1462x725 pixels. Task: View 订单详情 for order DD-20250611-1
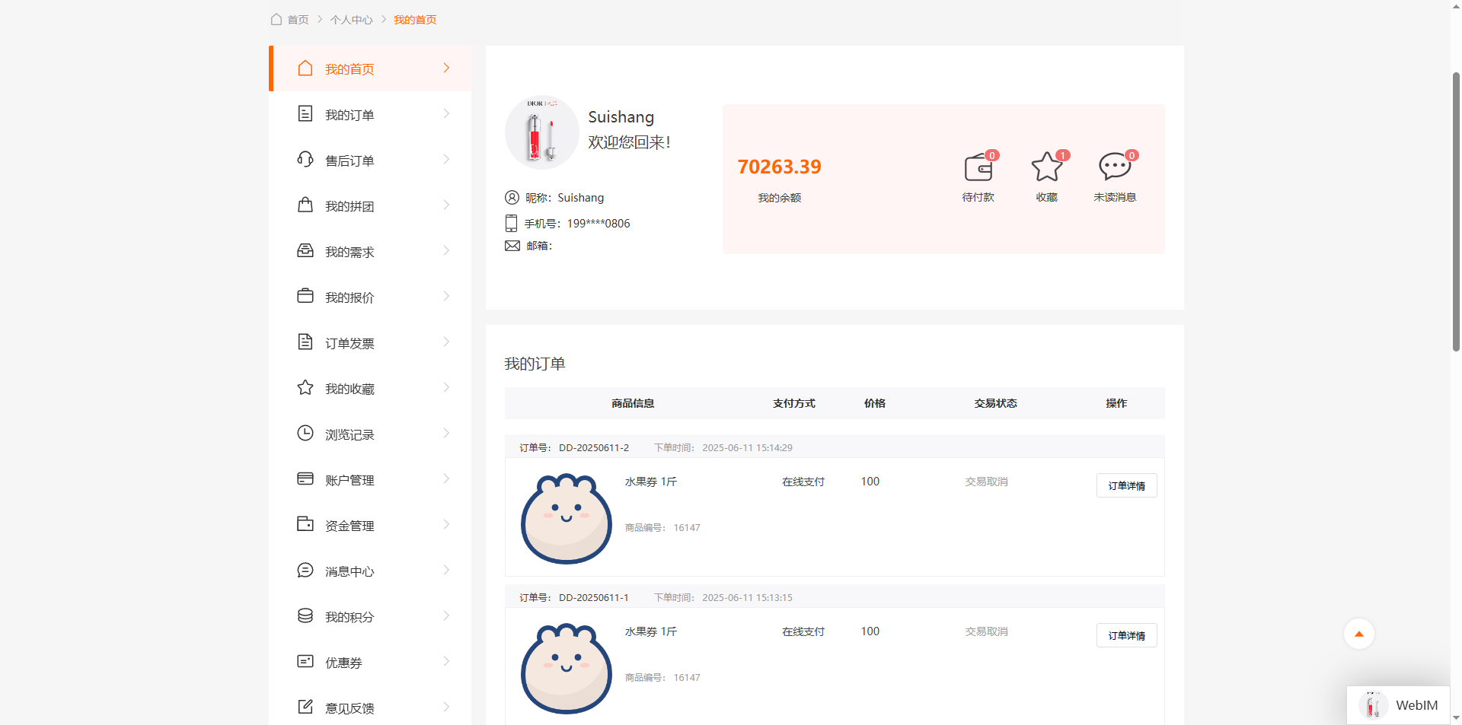click(x=1126, y=635)
